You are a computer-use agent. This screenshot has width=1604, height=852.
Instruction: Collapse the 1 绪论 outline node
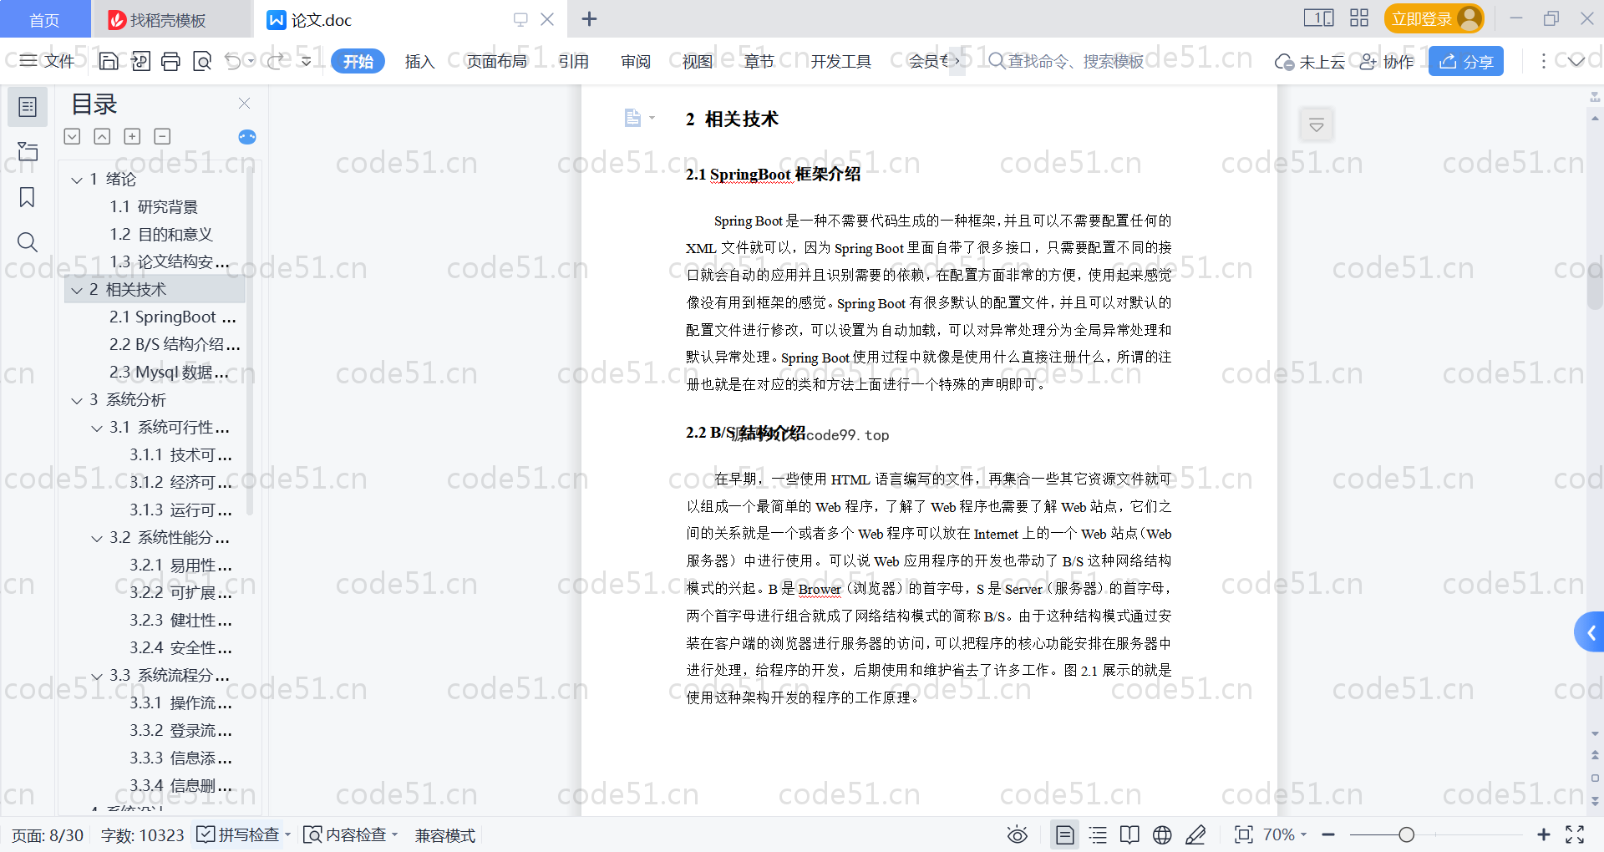tap(77, 180)
